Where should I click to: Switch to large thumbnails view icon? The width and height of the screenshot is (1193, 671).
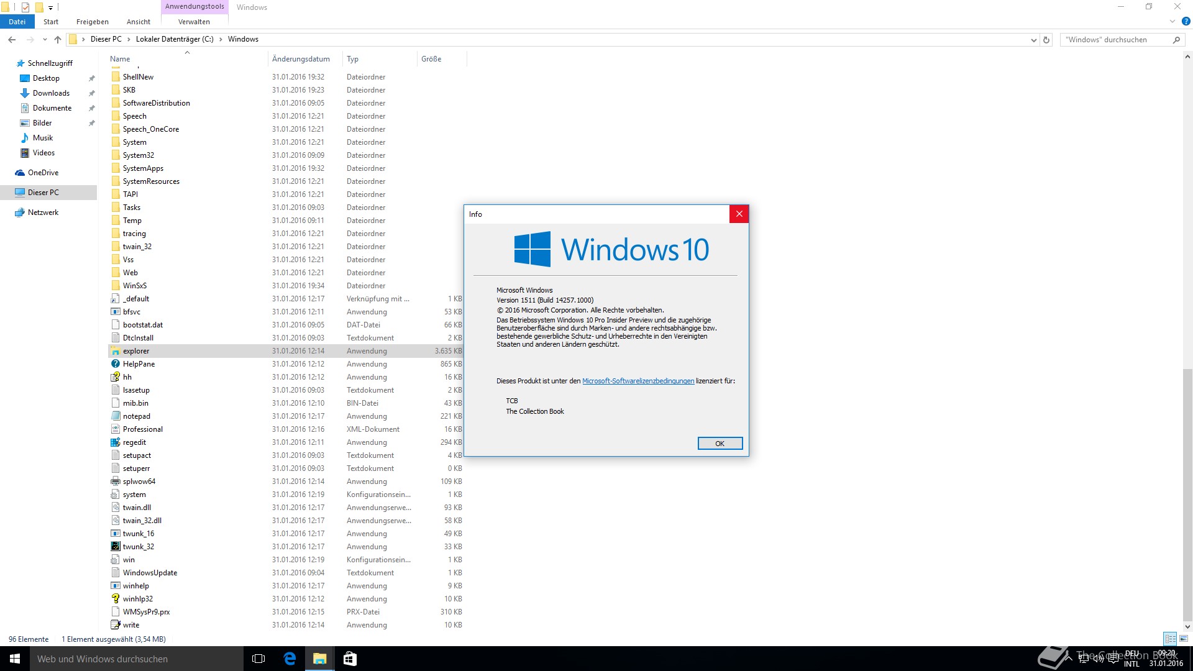coord(1184,639)
